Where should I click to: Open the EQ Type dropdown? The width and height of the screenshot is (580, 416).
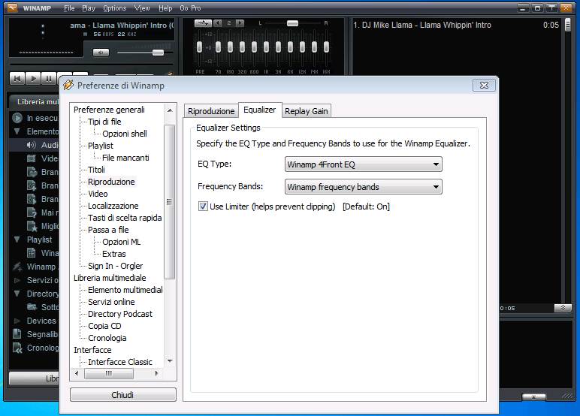(x=364, y=164)
